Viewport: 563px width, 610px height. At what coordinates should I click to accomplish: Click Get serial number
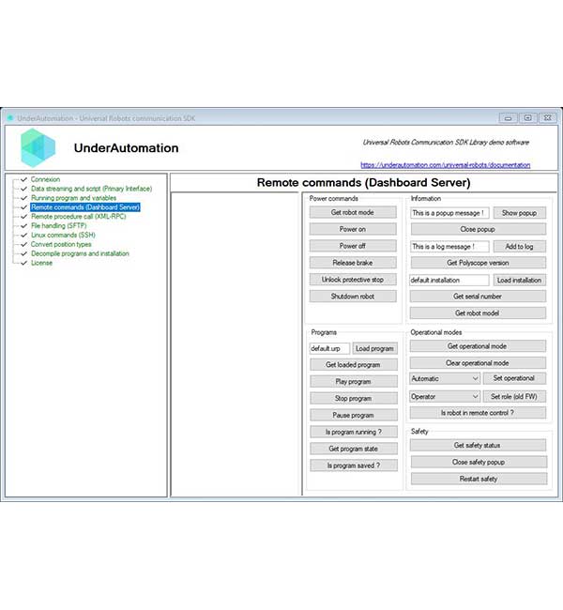tap(478, 296)
